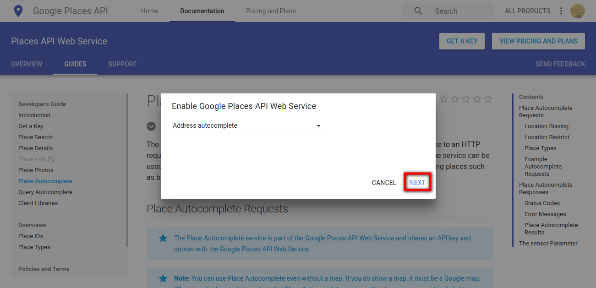596x288 pixels.
Task: Jump to Place Autocomplete Responses in Contents
Action: 546,189
